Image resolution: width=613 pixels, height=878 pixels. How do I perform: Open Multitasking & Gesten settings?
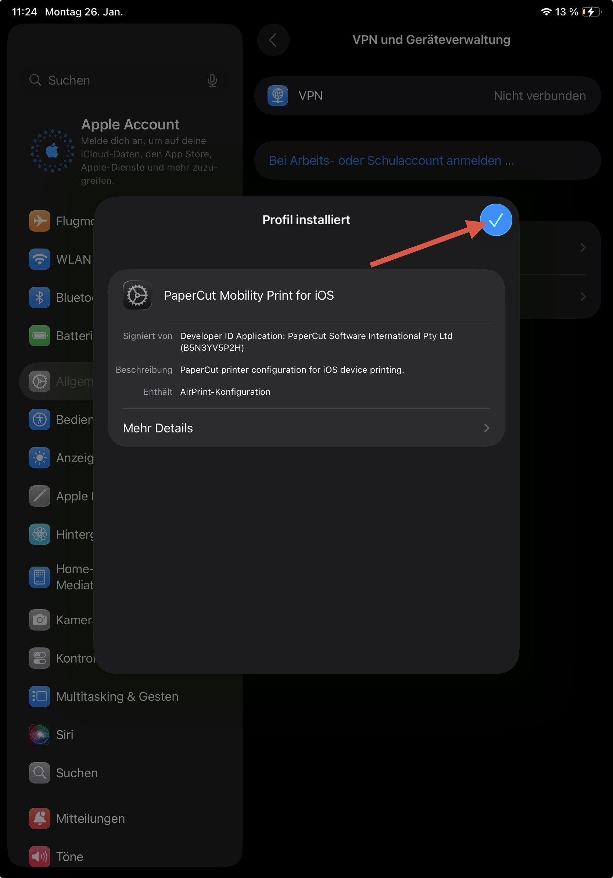tap(117, 696)
